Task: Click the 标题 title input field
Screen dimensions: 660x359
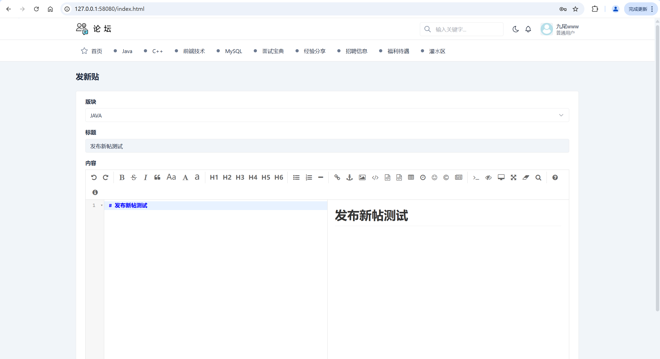Action: click(327, 146)
